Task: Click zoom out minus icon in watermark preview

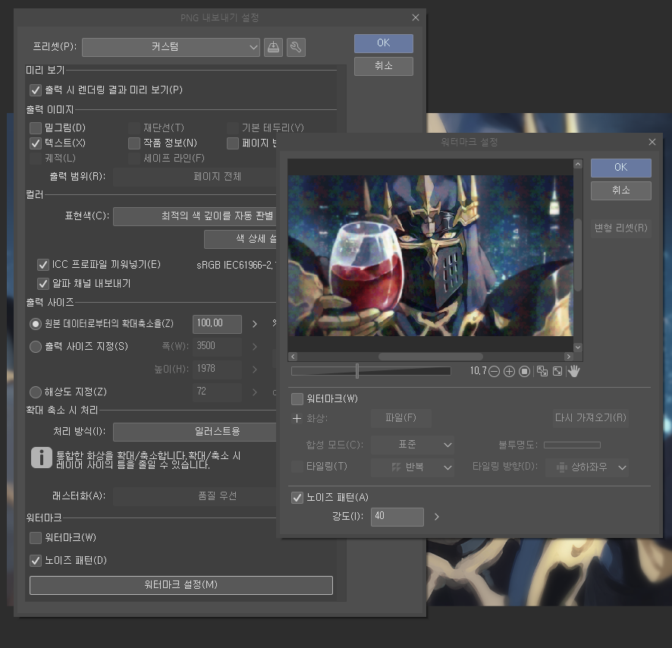Action: tap(495, 371)
